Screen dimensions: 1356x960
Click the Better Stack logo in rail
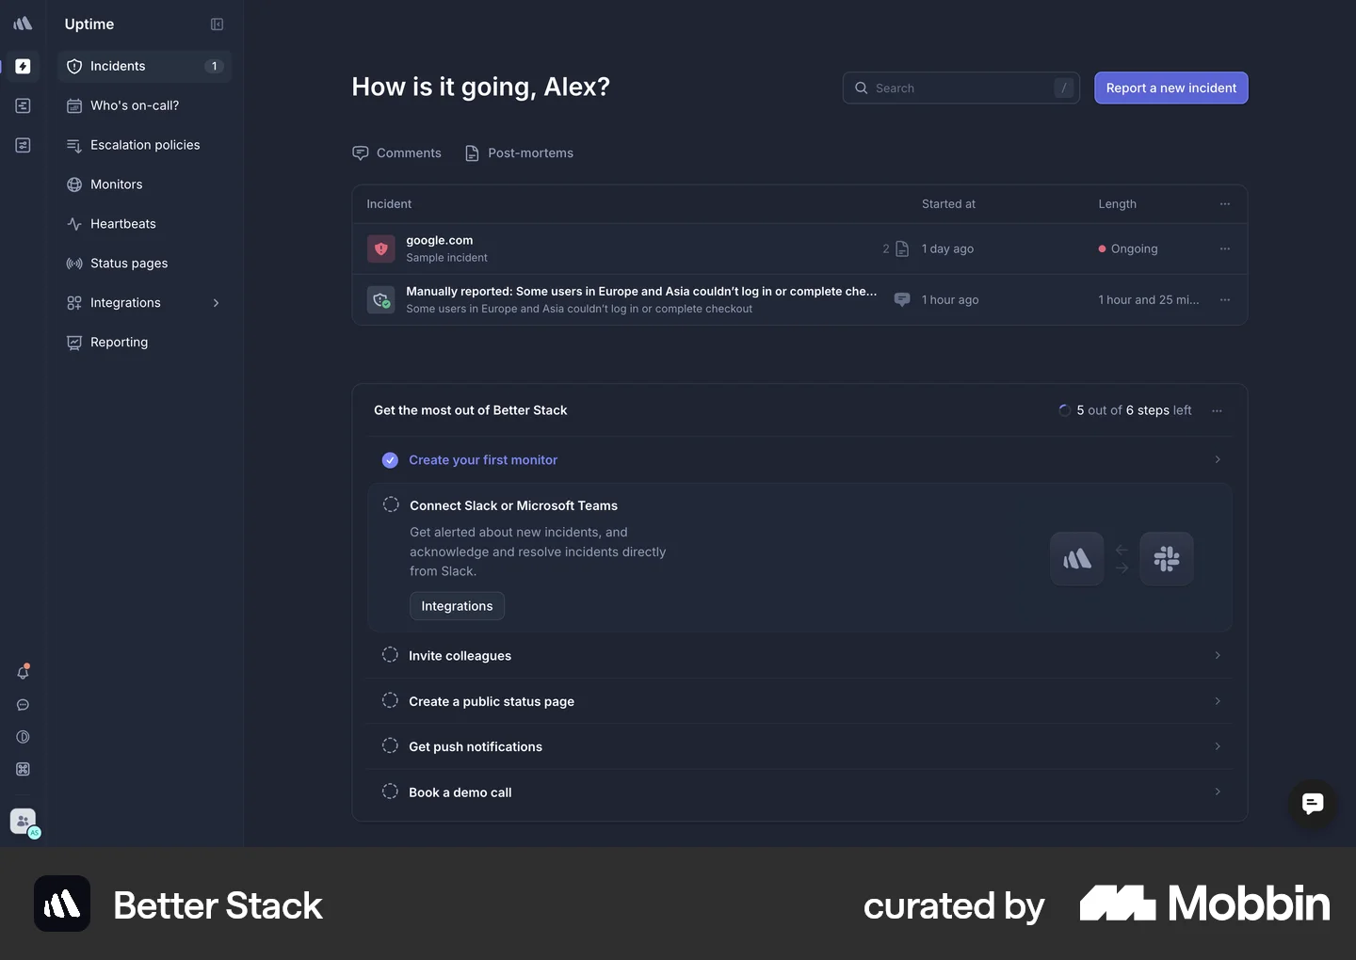23,24
